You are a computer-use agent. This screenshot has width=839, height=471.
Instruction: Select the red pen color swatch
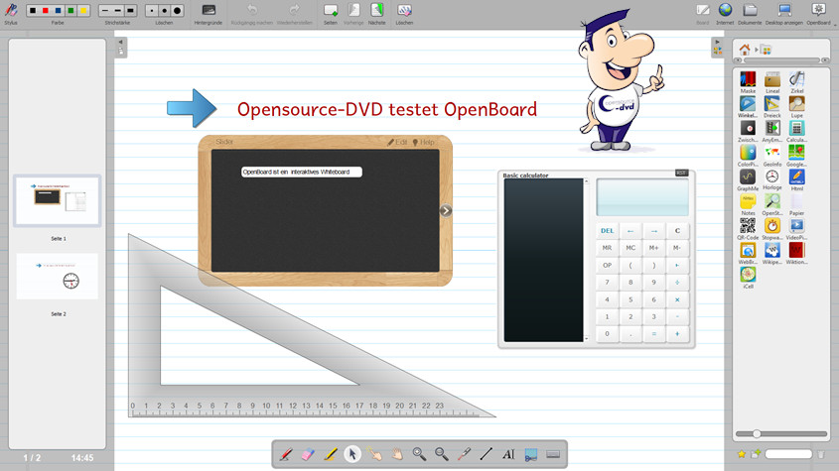[45, 11]
